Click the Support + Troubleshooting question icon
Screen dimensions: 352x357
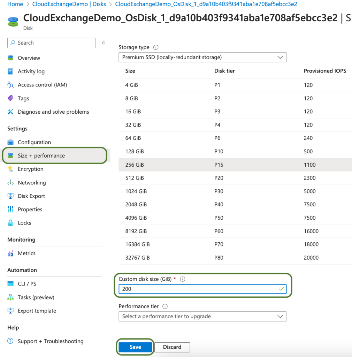[10, 341]
